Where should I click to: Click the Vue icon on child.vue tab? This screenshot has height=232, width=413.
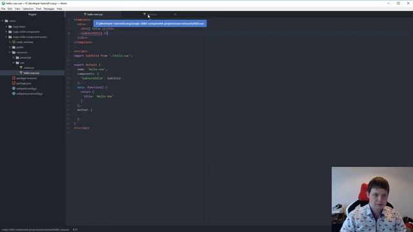click(x=145, y=14)
